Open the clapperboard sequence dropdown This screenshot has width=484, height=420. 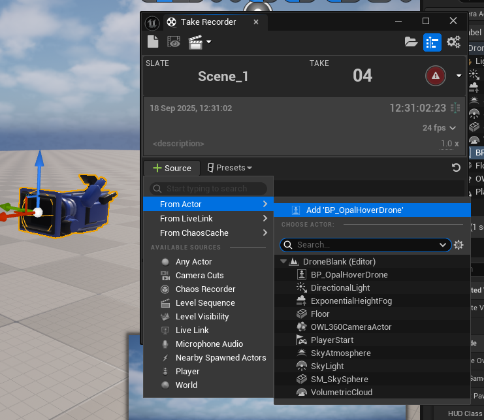click(x=199, y=42)
